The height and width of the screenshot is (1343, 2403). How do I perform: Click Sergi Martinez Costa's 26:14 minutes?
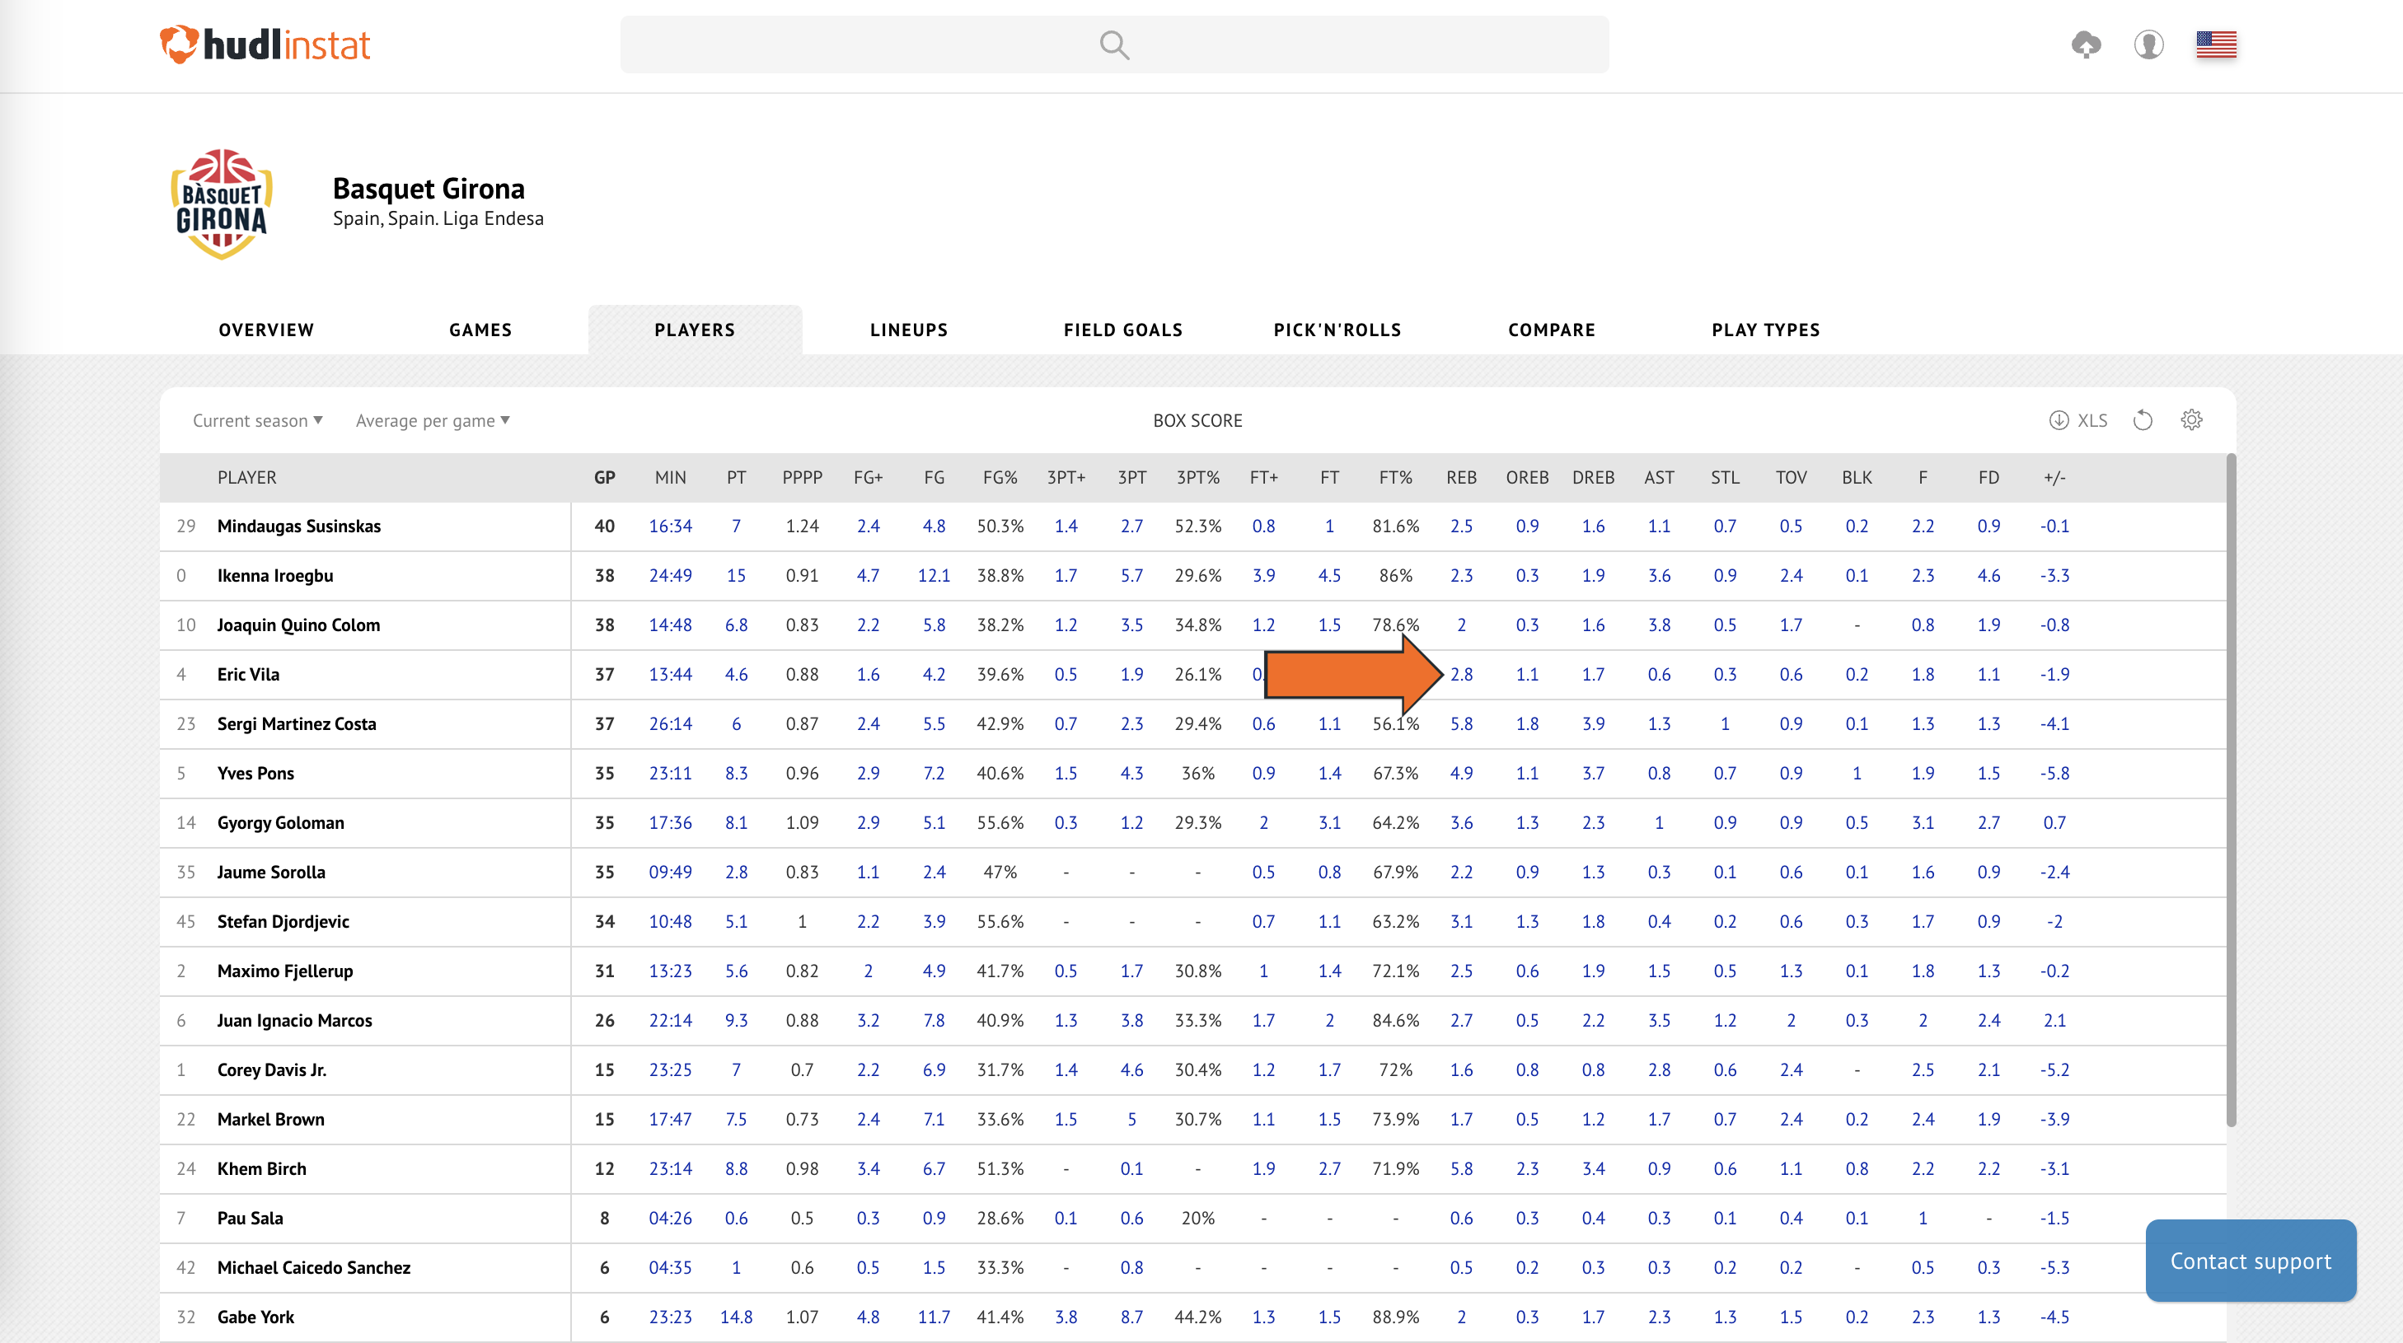coord(670,723)
